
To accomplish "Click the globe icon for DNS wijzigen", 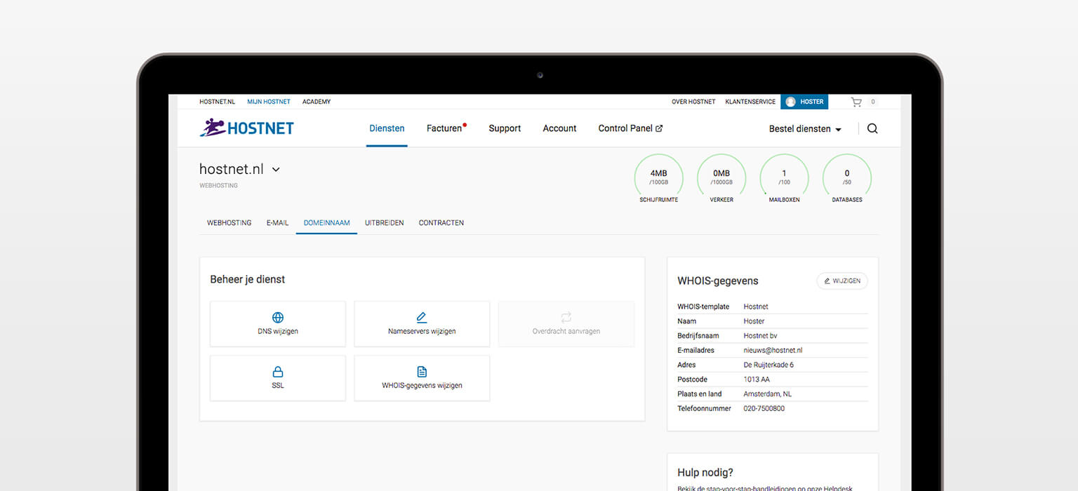I will point(278,318).
